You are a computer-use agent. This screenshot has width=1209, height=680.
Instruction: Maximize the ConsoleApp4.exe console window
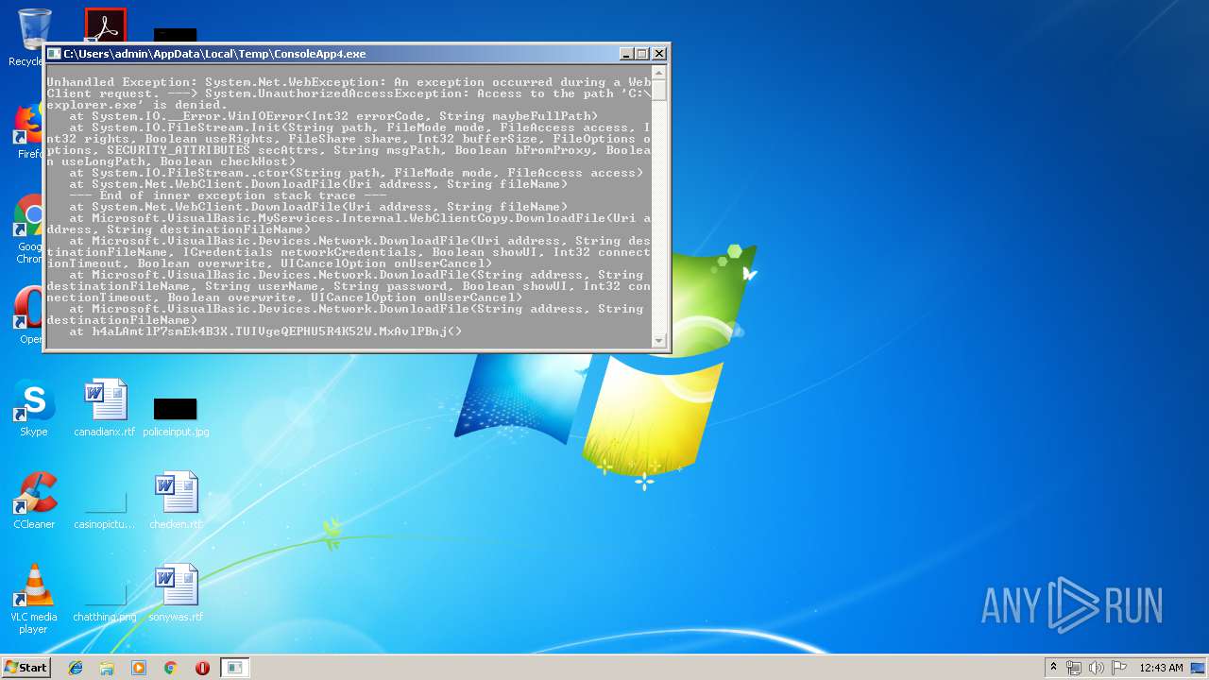(x=642, y=54)
